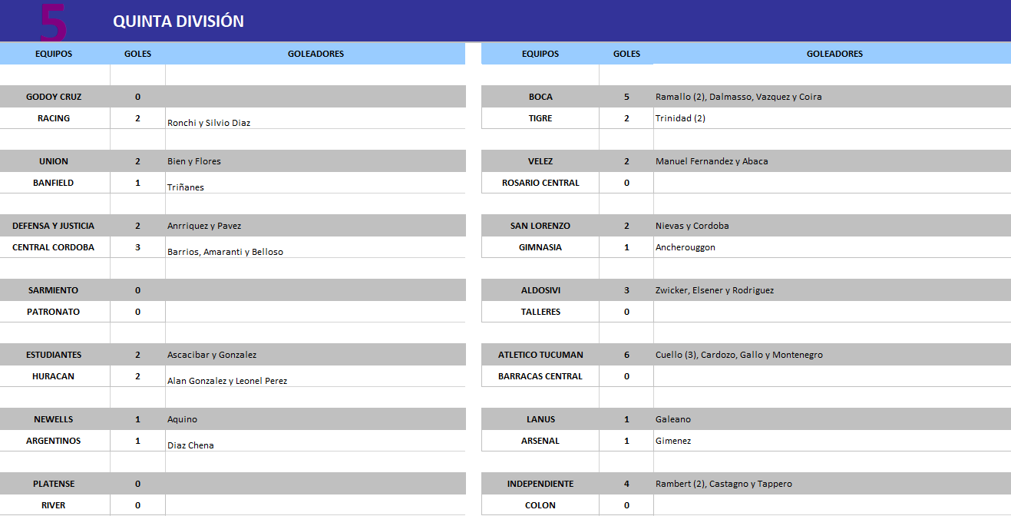Select the DEFENSA Y JUSTICIA cell

[55, 226]
